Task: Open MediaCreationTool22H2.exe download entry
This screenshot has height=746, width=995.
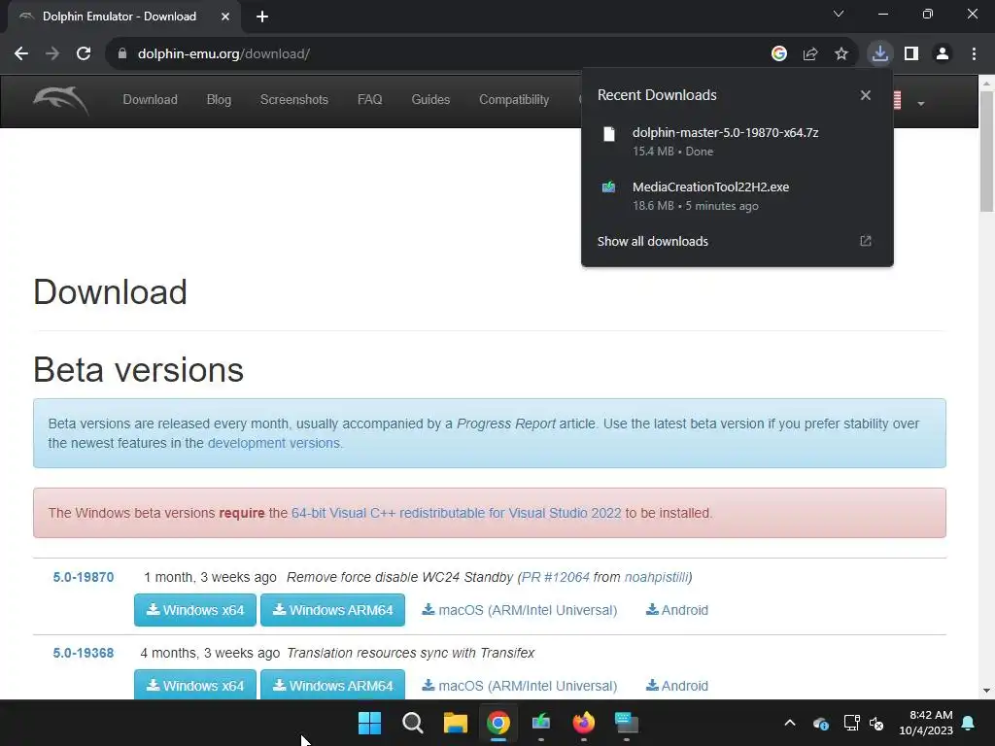Action: (738, 196)
